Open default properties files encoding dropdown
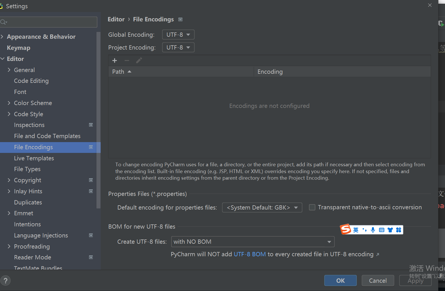Viewport: 445px width, 291px height. pyautogui.click(x=262, y=207)
